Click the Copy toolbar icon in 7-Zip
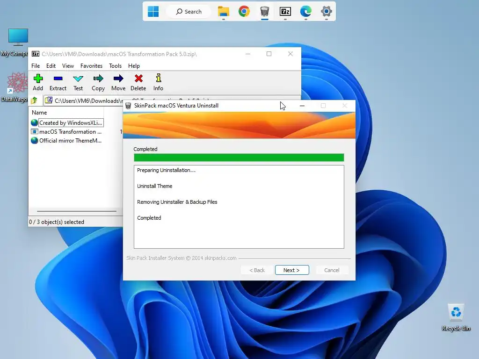This screenshot has height=359, width=479. click(98, 82)
